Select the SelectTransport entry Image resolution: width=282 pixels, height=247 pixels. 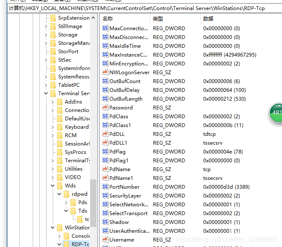pos(128,213)
